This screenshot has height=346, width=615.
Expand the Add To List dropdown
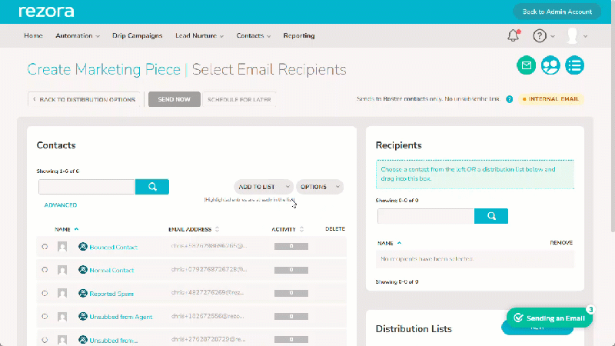click(264, 187)
